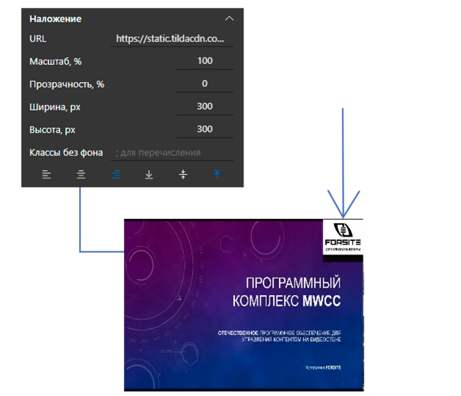This screenshot has width=461, height=396.
Task: Edit the Прозрачность, % value field
Action: tap(204, 84)
